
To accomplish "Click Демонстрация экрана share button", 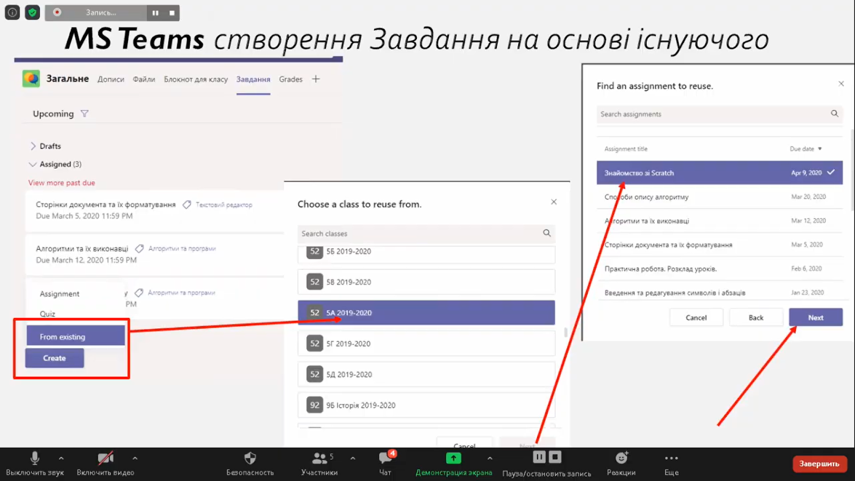I will (454, 464).
